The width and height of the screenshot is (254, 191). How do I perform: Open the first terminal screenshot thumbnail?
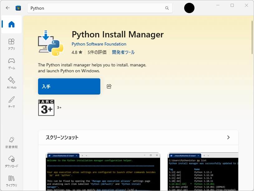pyautogui.click(x=103, y=172)
